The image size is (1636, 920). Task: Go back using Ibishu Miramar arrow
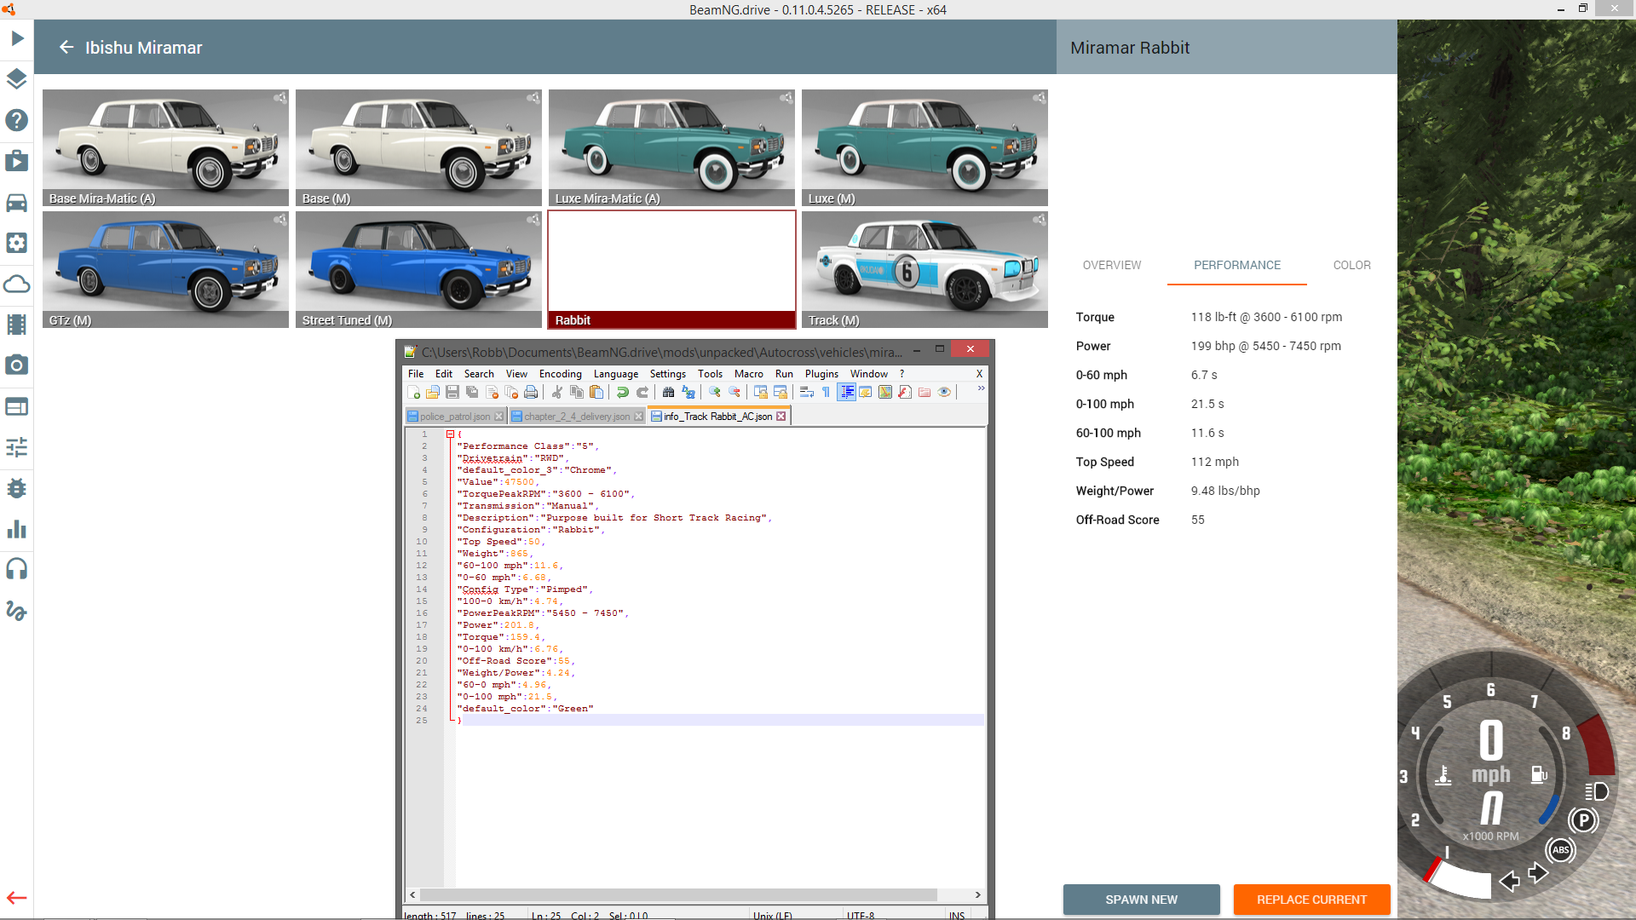click(x=66, y=48)
